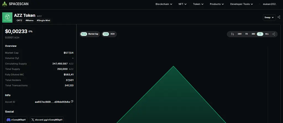
Task: Expand the Swap dropdown button
Action: [x=269, y=17]
